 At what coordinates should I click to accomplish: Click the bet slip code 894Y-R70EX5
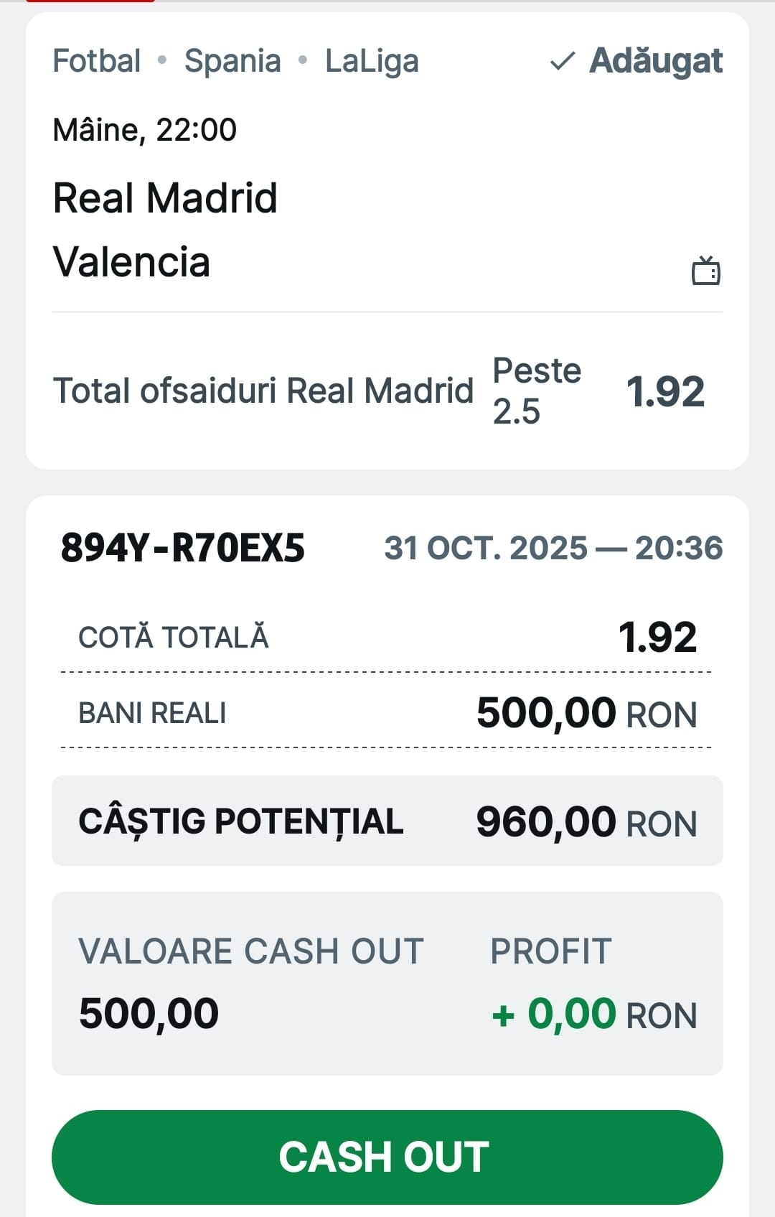coord(183,548)
